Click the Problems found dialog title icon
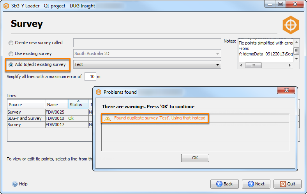Viewport: 307px width, 194px height. click(x=99, y=92)
